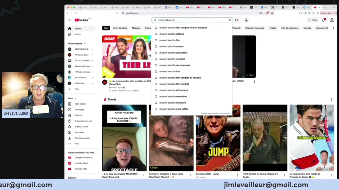Open the GoldenBoy channel subscription
The image size is (339, 190).
[x=81, y=83]
